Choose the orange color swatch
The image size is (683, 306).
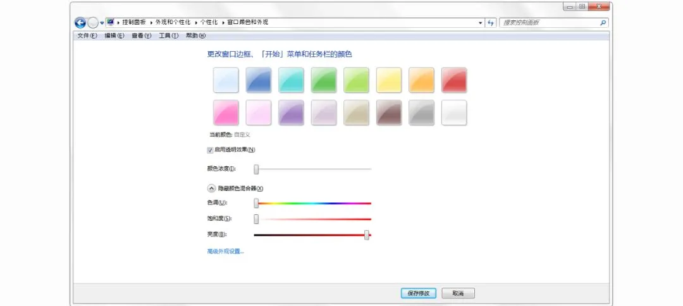tap(422, 80)
